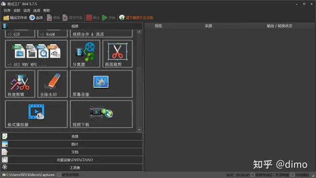316x178 pixels.
Task: Click the 输出 / 转换状态 column header
Action: (x=279, y=26)
